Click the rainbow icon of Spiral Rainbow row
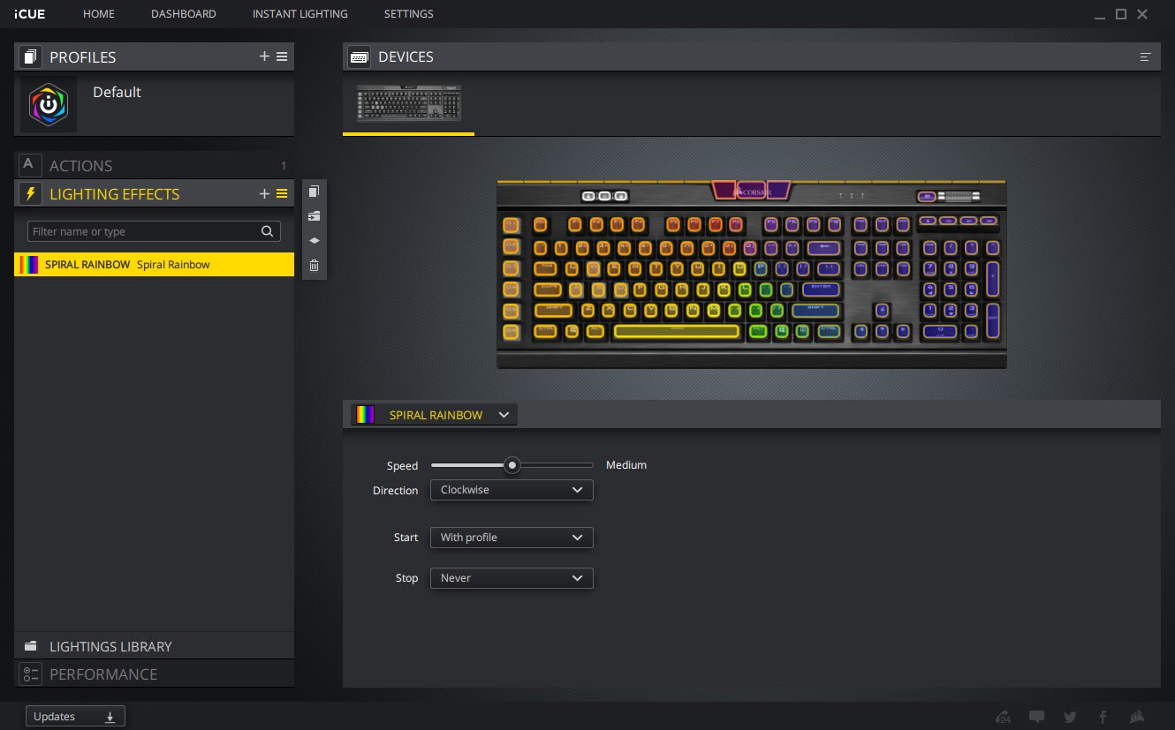1175x730 pixels. (30, 265)
